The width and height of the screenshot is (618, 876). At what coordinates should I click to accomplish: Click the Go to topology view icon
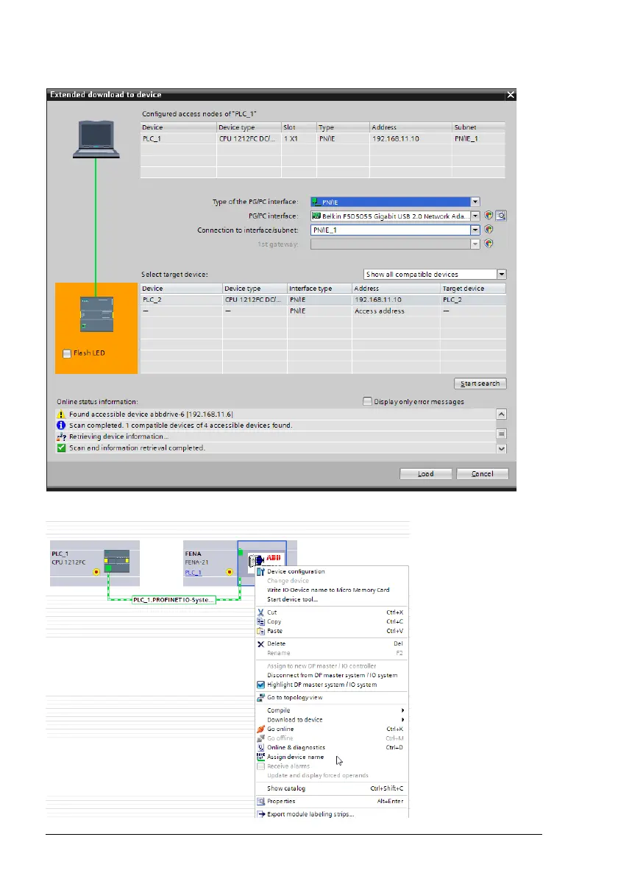coord(260,698)
